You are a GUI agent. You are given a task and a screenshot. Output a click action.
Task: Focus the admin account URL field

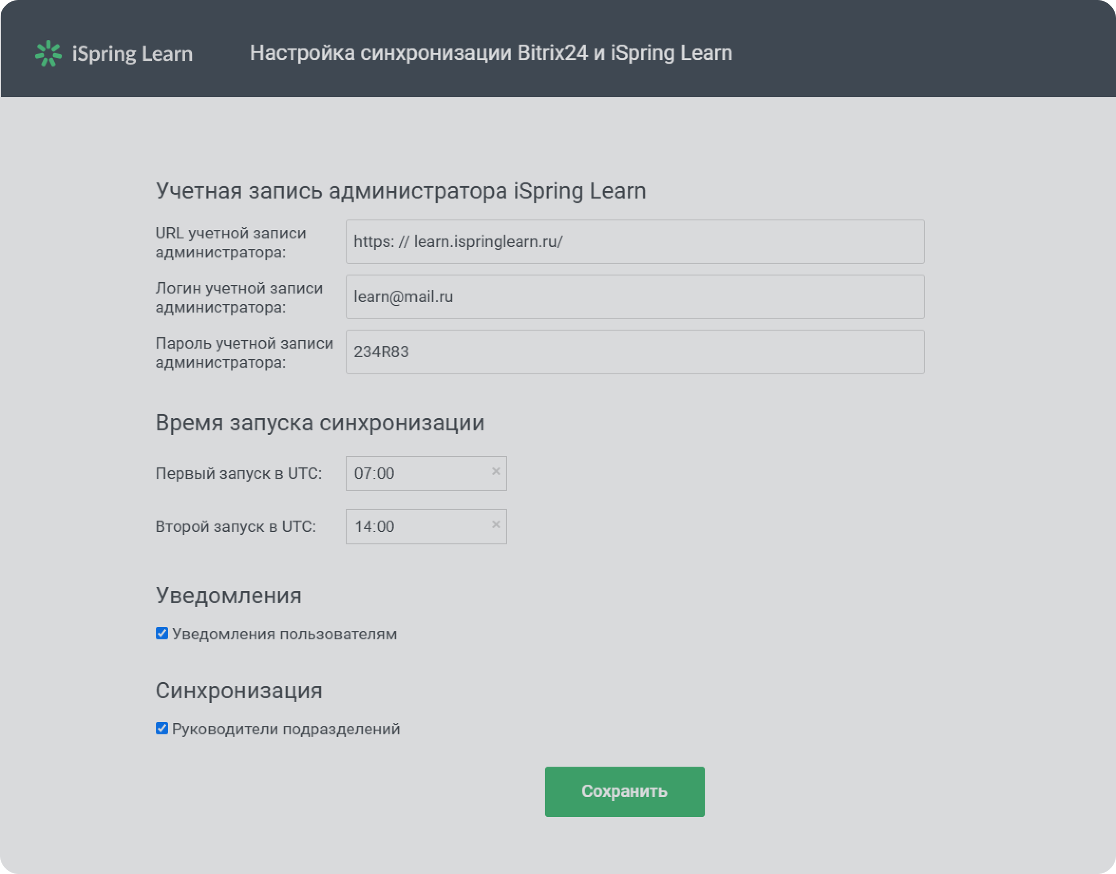point(635,242)
